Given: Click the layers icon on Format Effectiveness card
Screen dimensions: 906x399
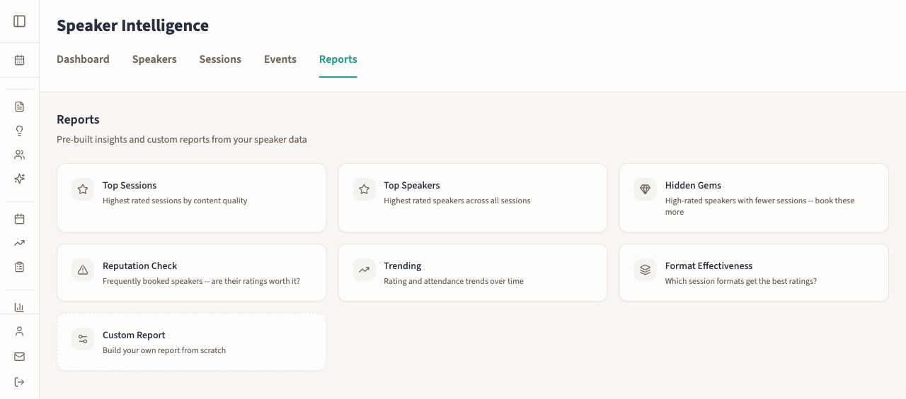Looking at the screenshot, I should pos(646,270).
